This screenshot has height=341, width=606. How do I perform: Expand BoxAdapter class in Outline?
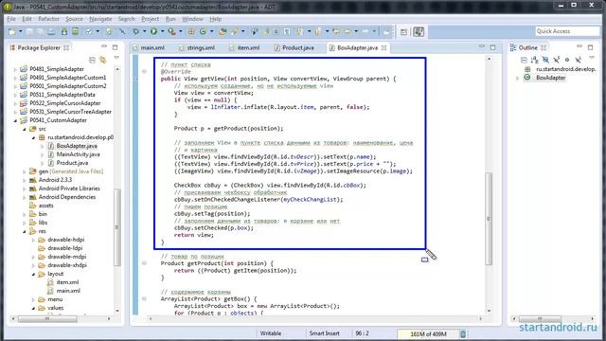coord(518,78)
